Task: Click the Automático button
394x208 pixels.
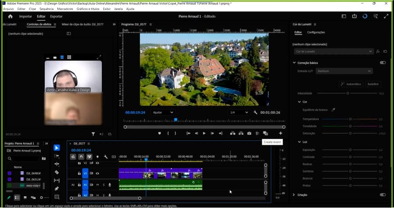Action: tap(351, 84)
